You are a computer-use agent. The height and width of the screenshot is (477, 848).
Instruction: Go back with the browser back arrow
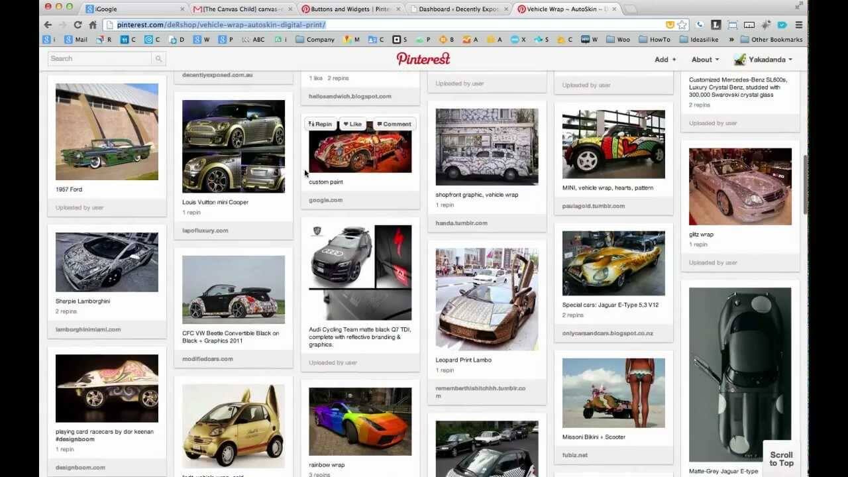(48, 25)
